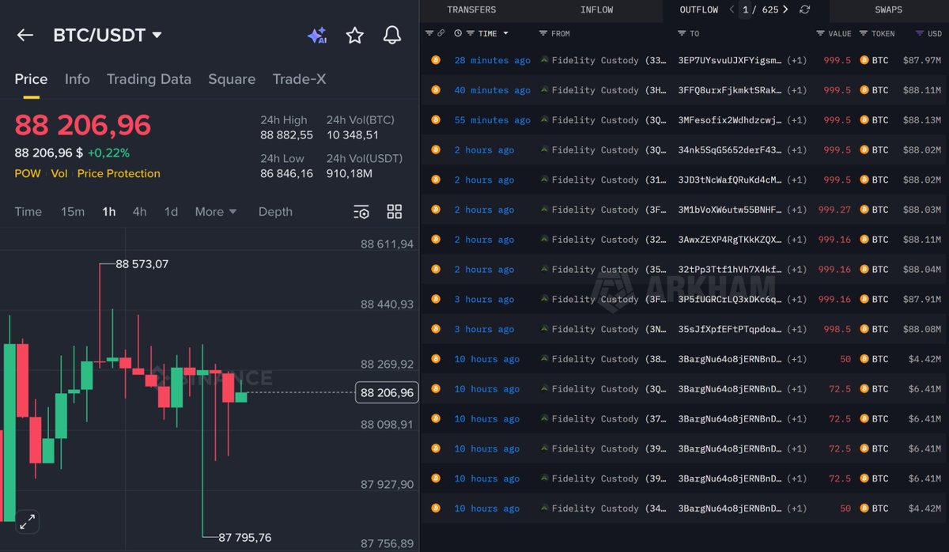Viewport: 949px width, 552px height.
Task: Click Bitcoin chain icon on 28 minutes ago row
Action: pos(435,60)
